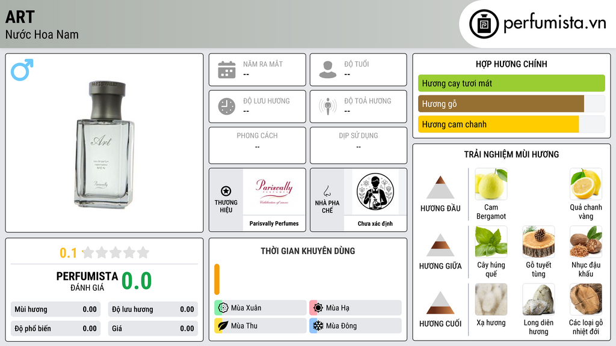Select the Các loại gỗ nhiệt đới image
This screenshot has width=616, height=346.
pos(586,299)
